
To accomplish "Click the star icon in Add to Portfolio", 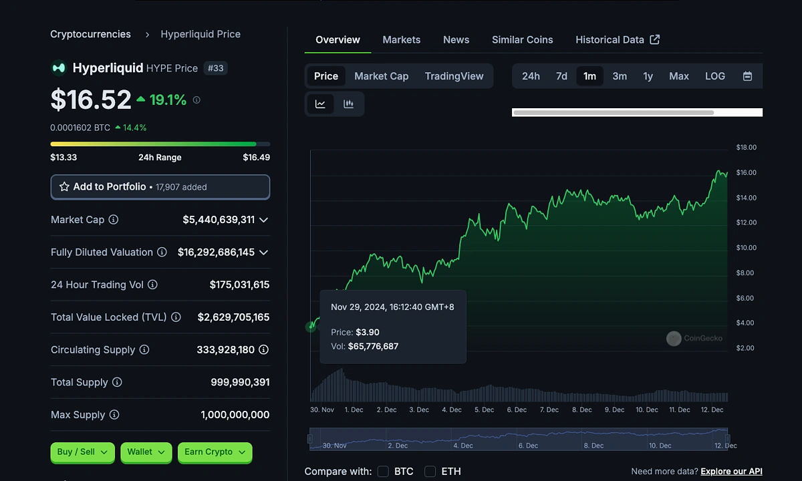I will click(x=64, y=187).
